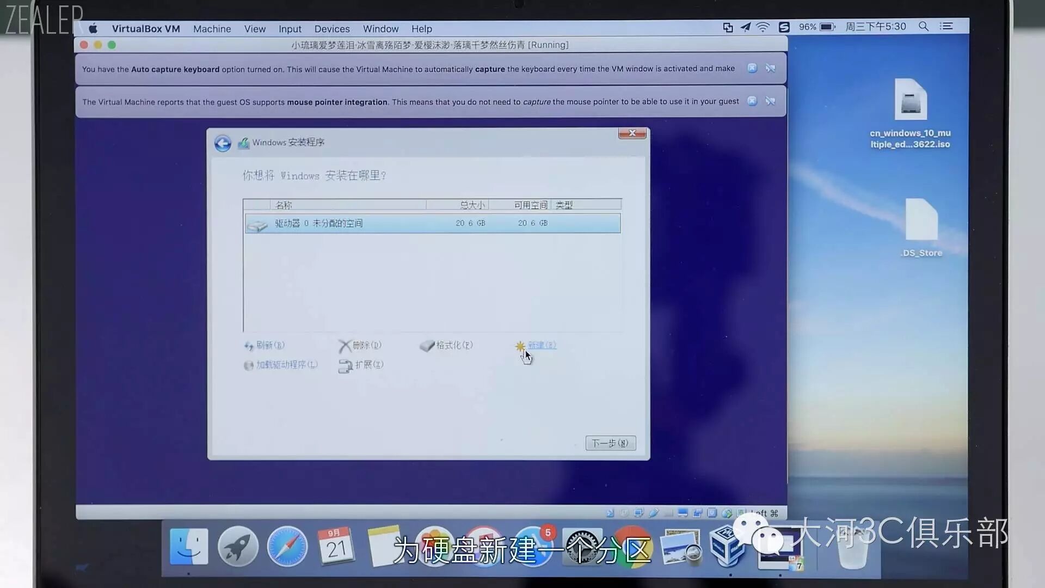Click the 名称 column header
This screenshot has height=588, width=1045.
click(x=284, y=205)
